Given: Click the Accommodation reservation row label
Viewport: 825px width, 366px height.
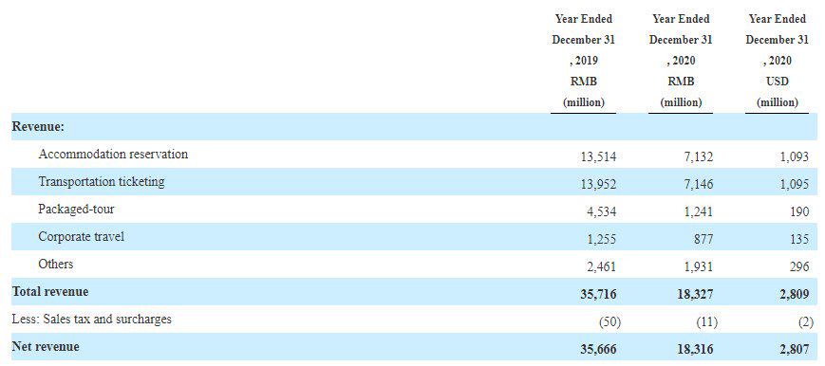Looking at the screenshot, I should 113,154.
